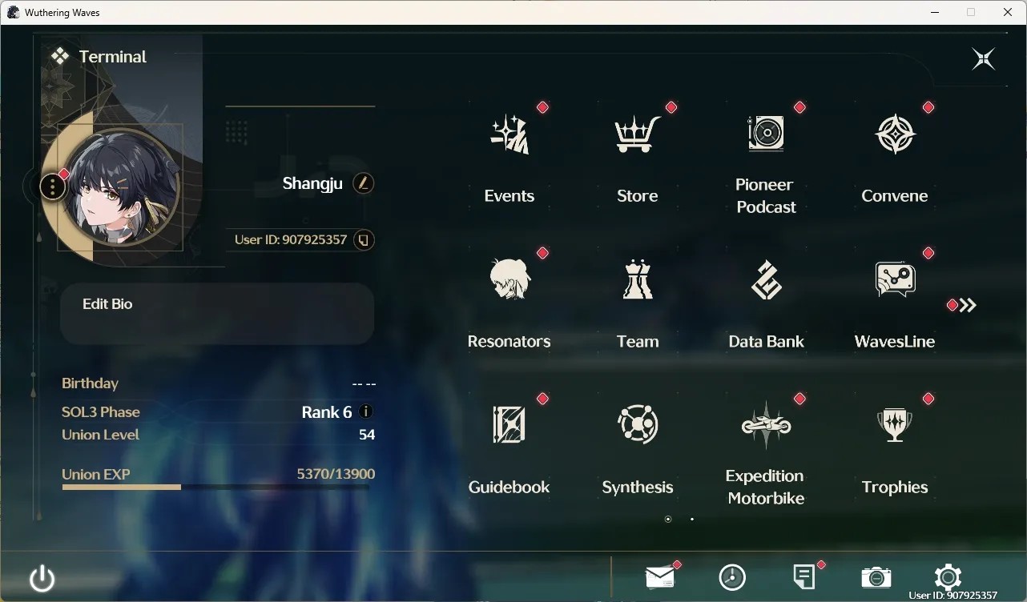Click the player name Shangju
1027x602 pixels.
312,183
